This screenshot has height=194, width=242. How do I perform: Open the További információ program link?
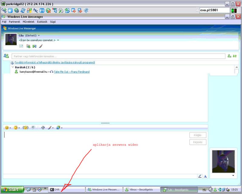coord(55,62)
